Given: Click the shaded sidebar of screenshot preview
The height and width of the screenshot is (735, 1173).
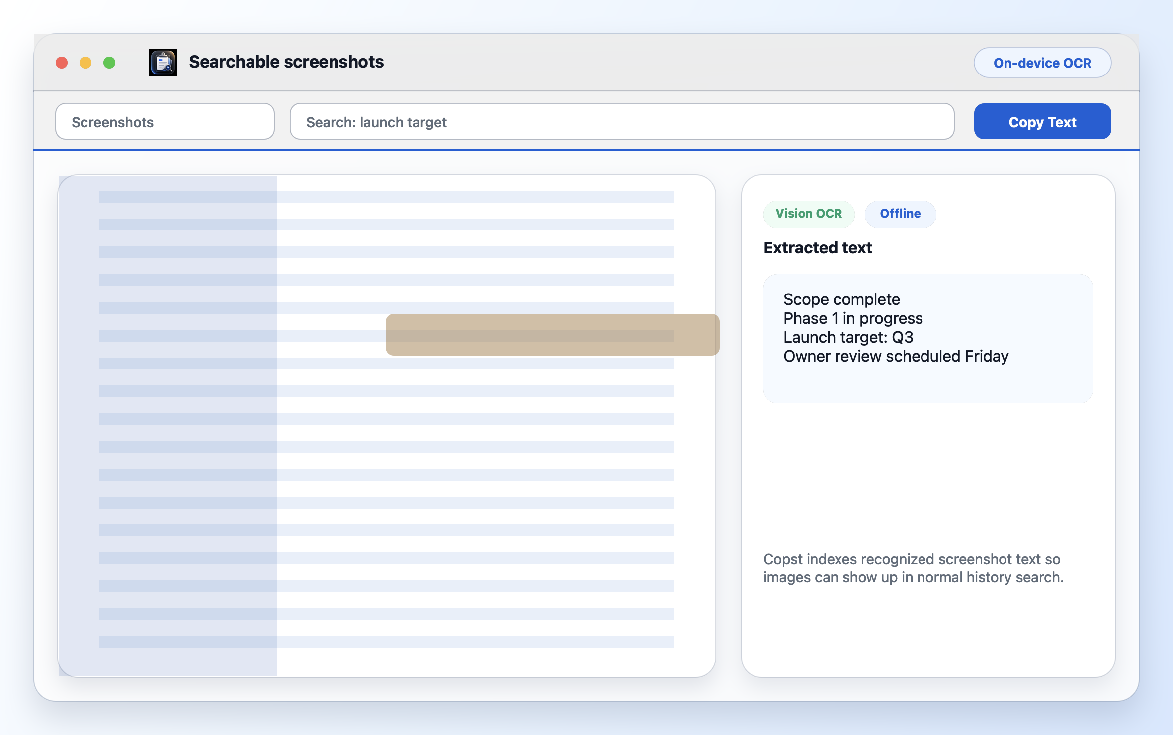Looking at the screenshot, I should tap(168, 426).
